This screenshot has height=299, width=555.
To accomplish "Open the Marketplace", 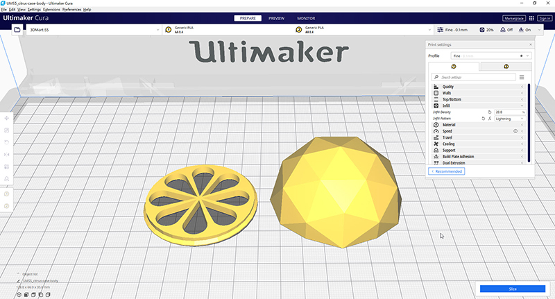I will (x=514, y=19).
